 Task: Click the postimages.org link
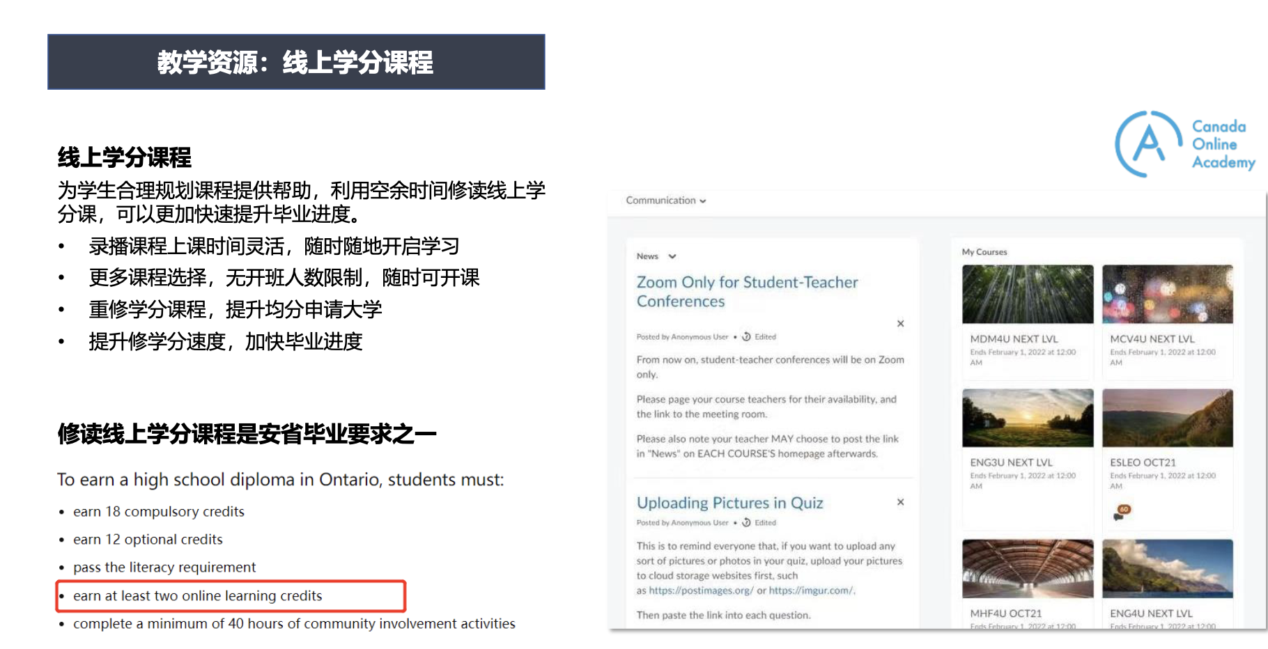coord(701,591)
